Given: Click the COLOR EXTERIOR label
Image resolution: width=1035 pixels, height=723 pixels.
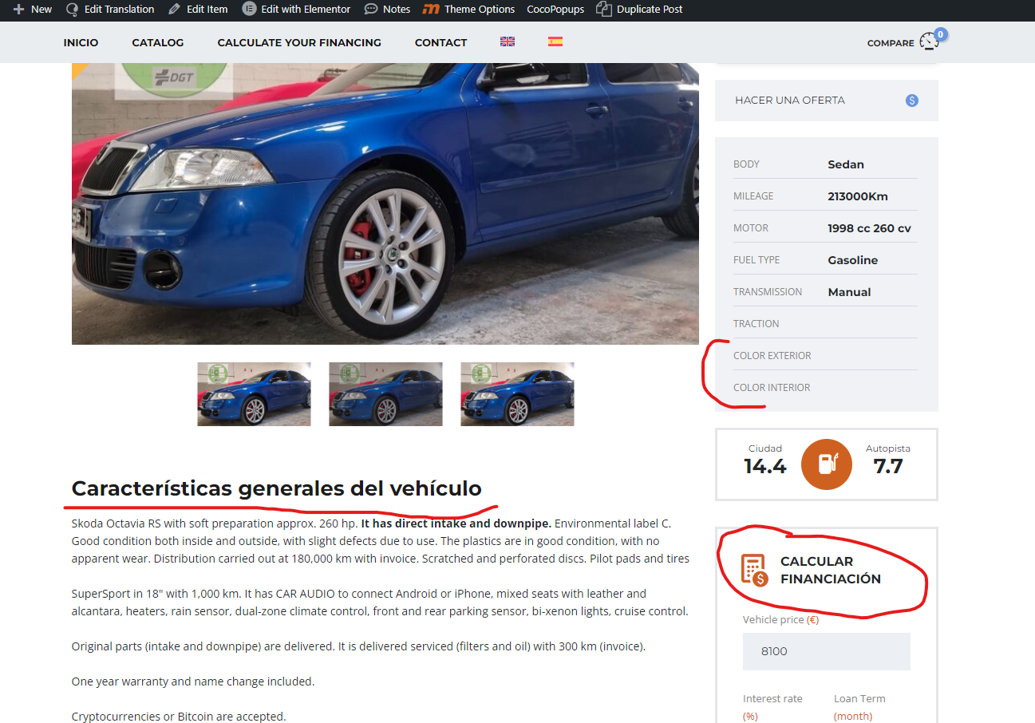Looking at the screenshot, I should click(x=772, y=356).
